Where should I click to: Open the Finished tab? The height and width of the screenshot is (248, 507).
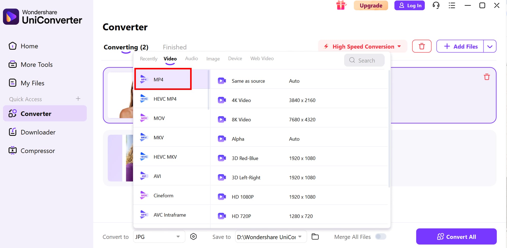click(175, 47)
